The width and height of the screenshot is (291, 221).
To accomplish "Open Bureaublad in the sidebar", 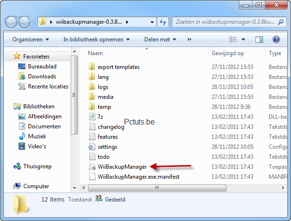I will pos(42,67).
